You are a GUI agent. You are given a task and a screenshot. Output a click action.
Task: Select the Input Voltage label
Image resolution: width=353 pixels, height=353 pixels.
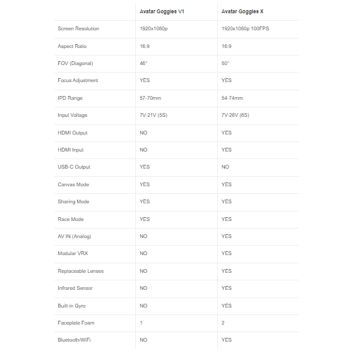pos(72,115)
